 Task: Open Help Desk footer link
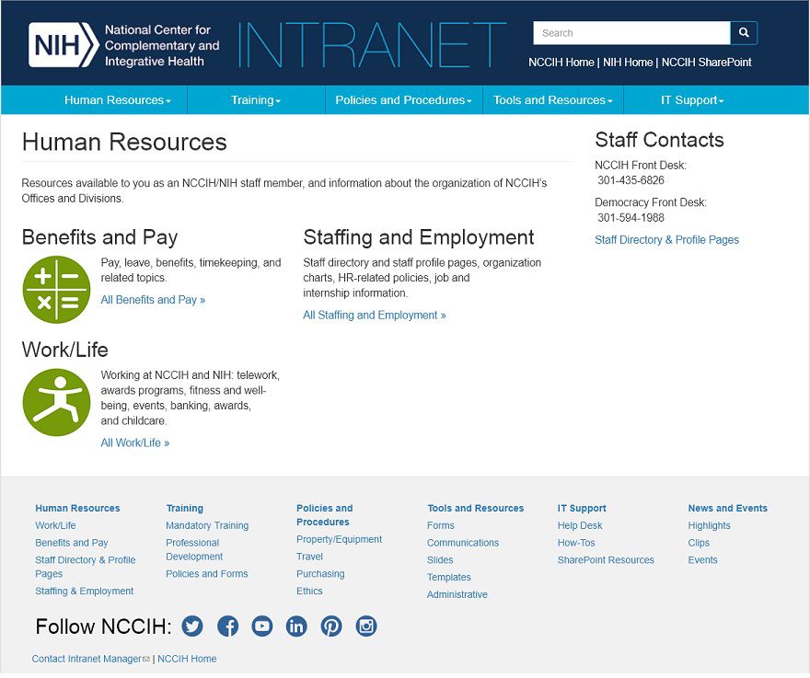(580, 525)
